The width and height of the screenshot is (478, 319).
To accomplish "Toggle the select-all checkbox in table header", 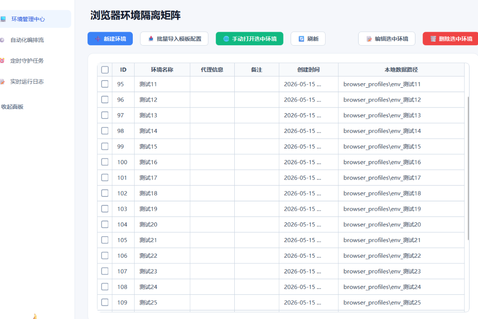I will tap(105, 70).
